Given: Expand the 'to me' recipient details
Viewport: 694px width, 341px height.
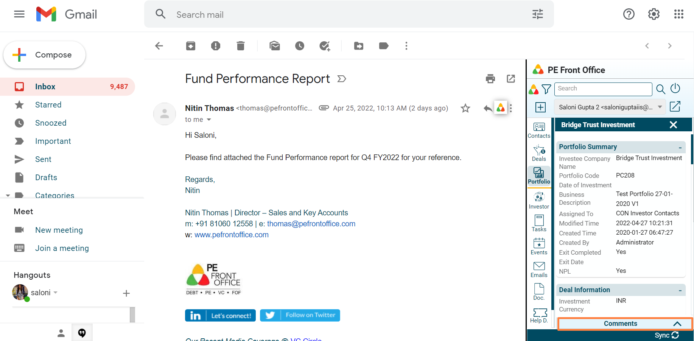Looking at the screenshot, I should pos(209,120).
